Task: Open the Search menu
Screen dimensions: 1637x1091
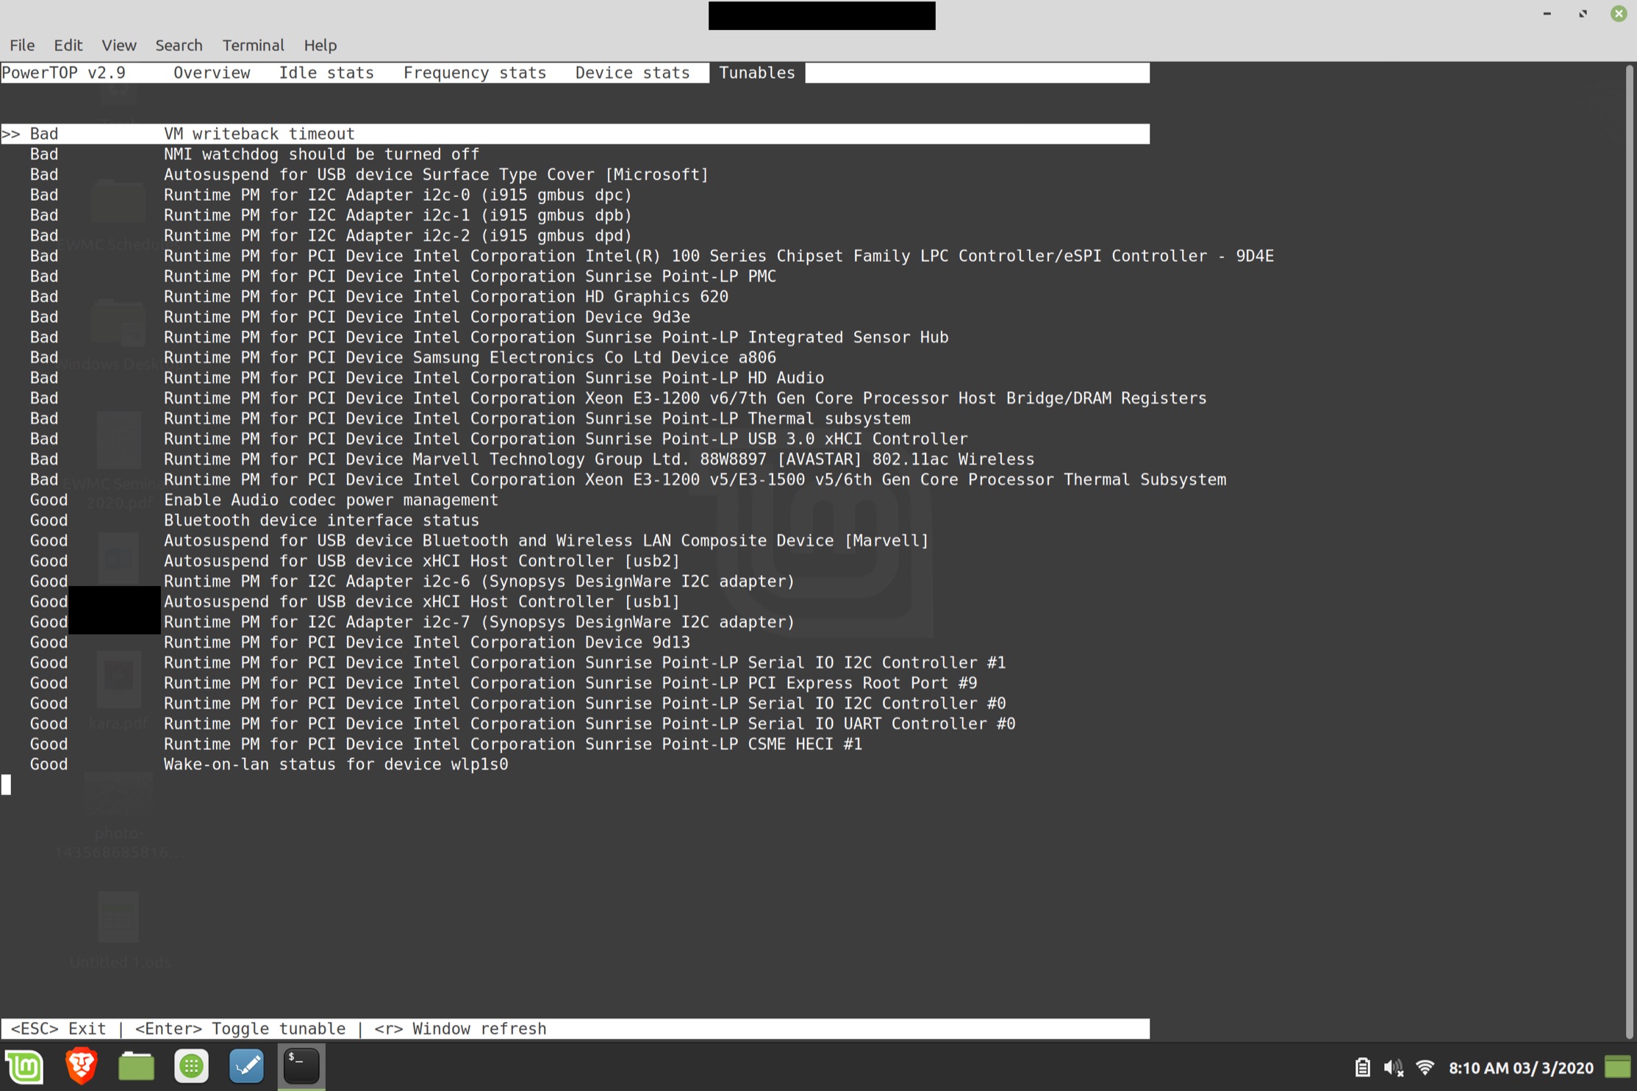Action: tap(179, 45)
